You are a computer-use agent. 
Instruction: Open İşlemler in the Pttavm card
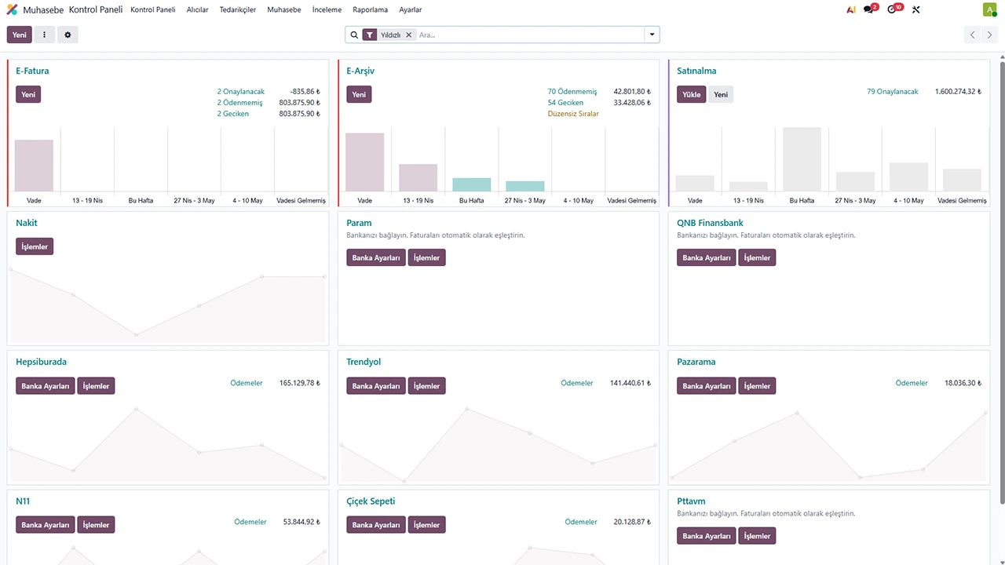[758, 535]
